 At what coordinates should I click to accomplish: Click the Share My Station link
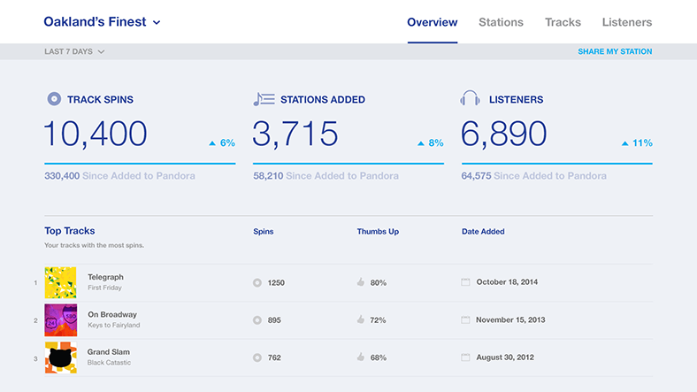pyautogui.click(x=615, y=51)
